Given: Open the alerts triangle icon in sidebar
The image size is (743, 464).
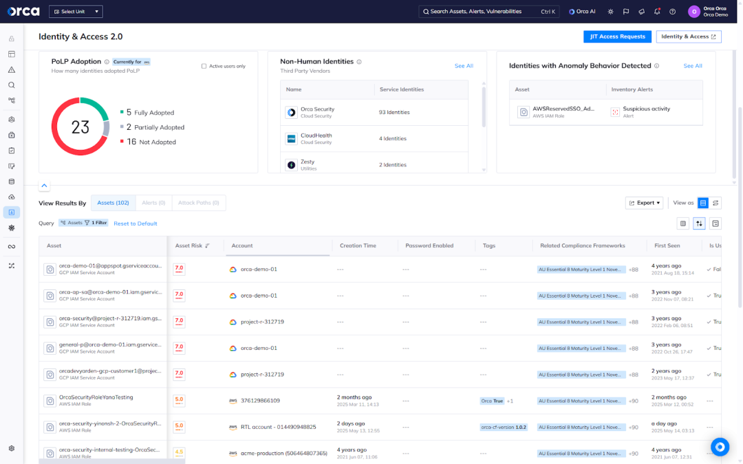Looking at the screenshot, I should pos(12,69).
